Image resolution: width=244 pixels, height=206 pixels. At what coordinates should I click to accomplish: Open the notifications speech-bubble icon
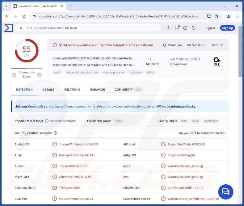click(x=177, y=28)
